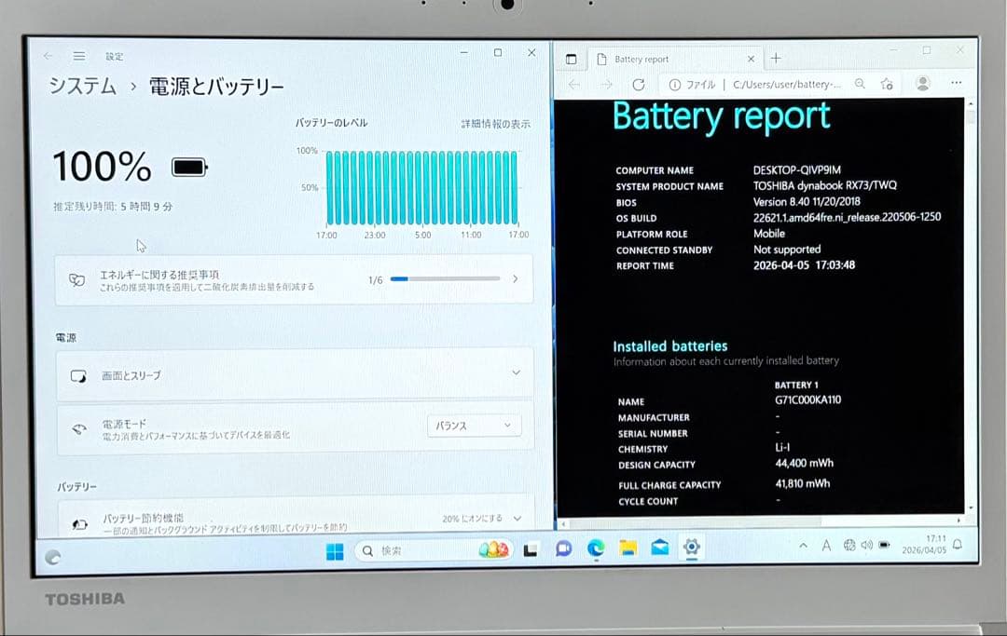This screenshot has height=636, width=1007.
Task: Click the Edge vertical scrollbar
Action: coord(970,304)
